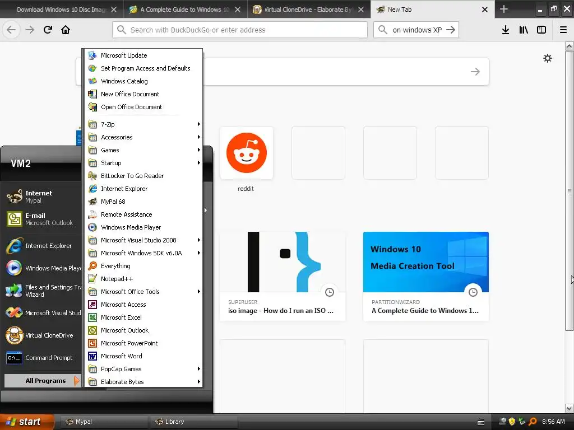Focus the DuckDuckGo address bar
This screenshot has width=574, height=430.
[240, 30]
